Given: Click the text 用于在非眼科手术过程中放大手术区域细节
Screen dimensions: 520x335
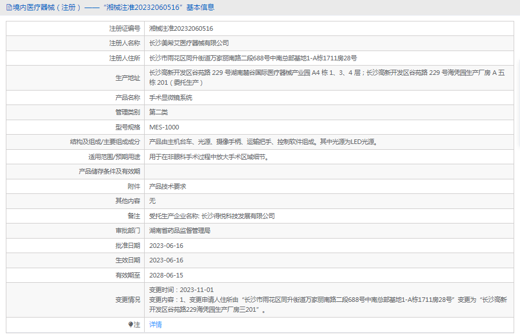Looking at the screenshot, I should (x=209, y=157).
